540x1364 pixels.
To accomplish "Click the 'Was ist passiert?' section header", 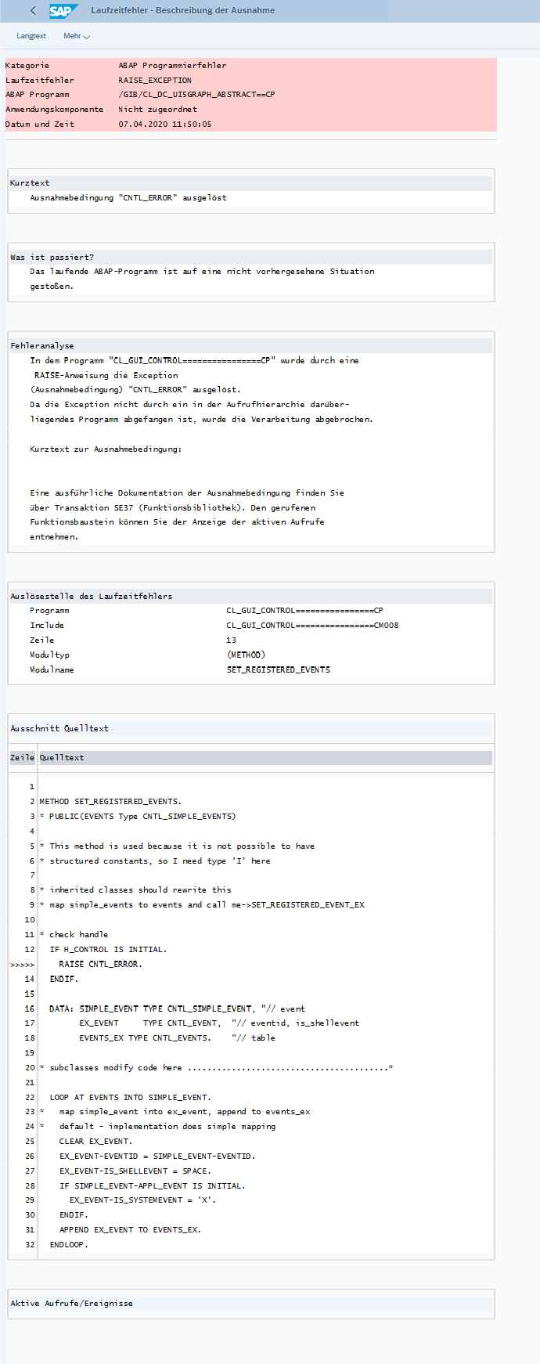I will [x=52, y=257].
